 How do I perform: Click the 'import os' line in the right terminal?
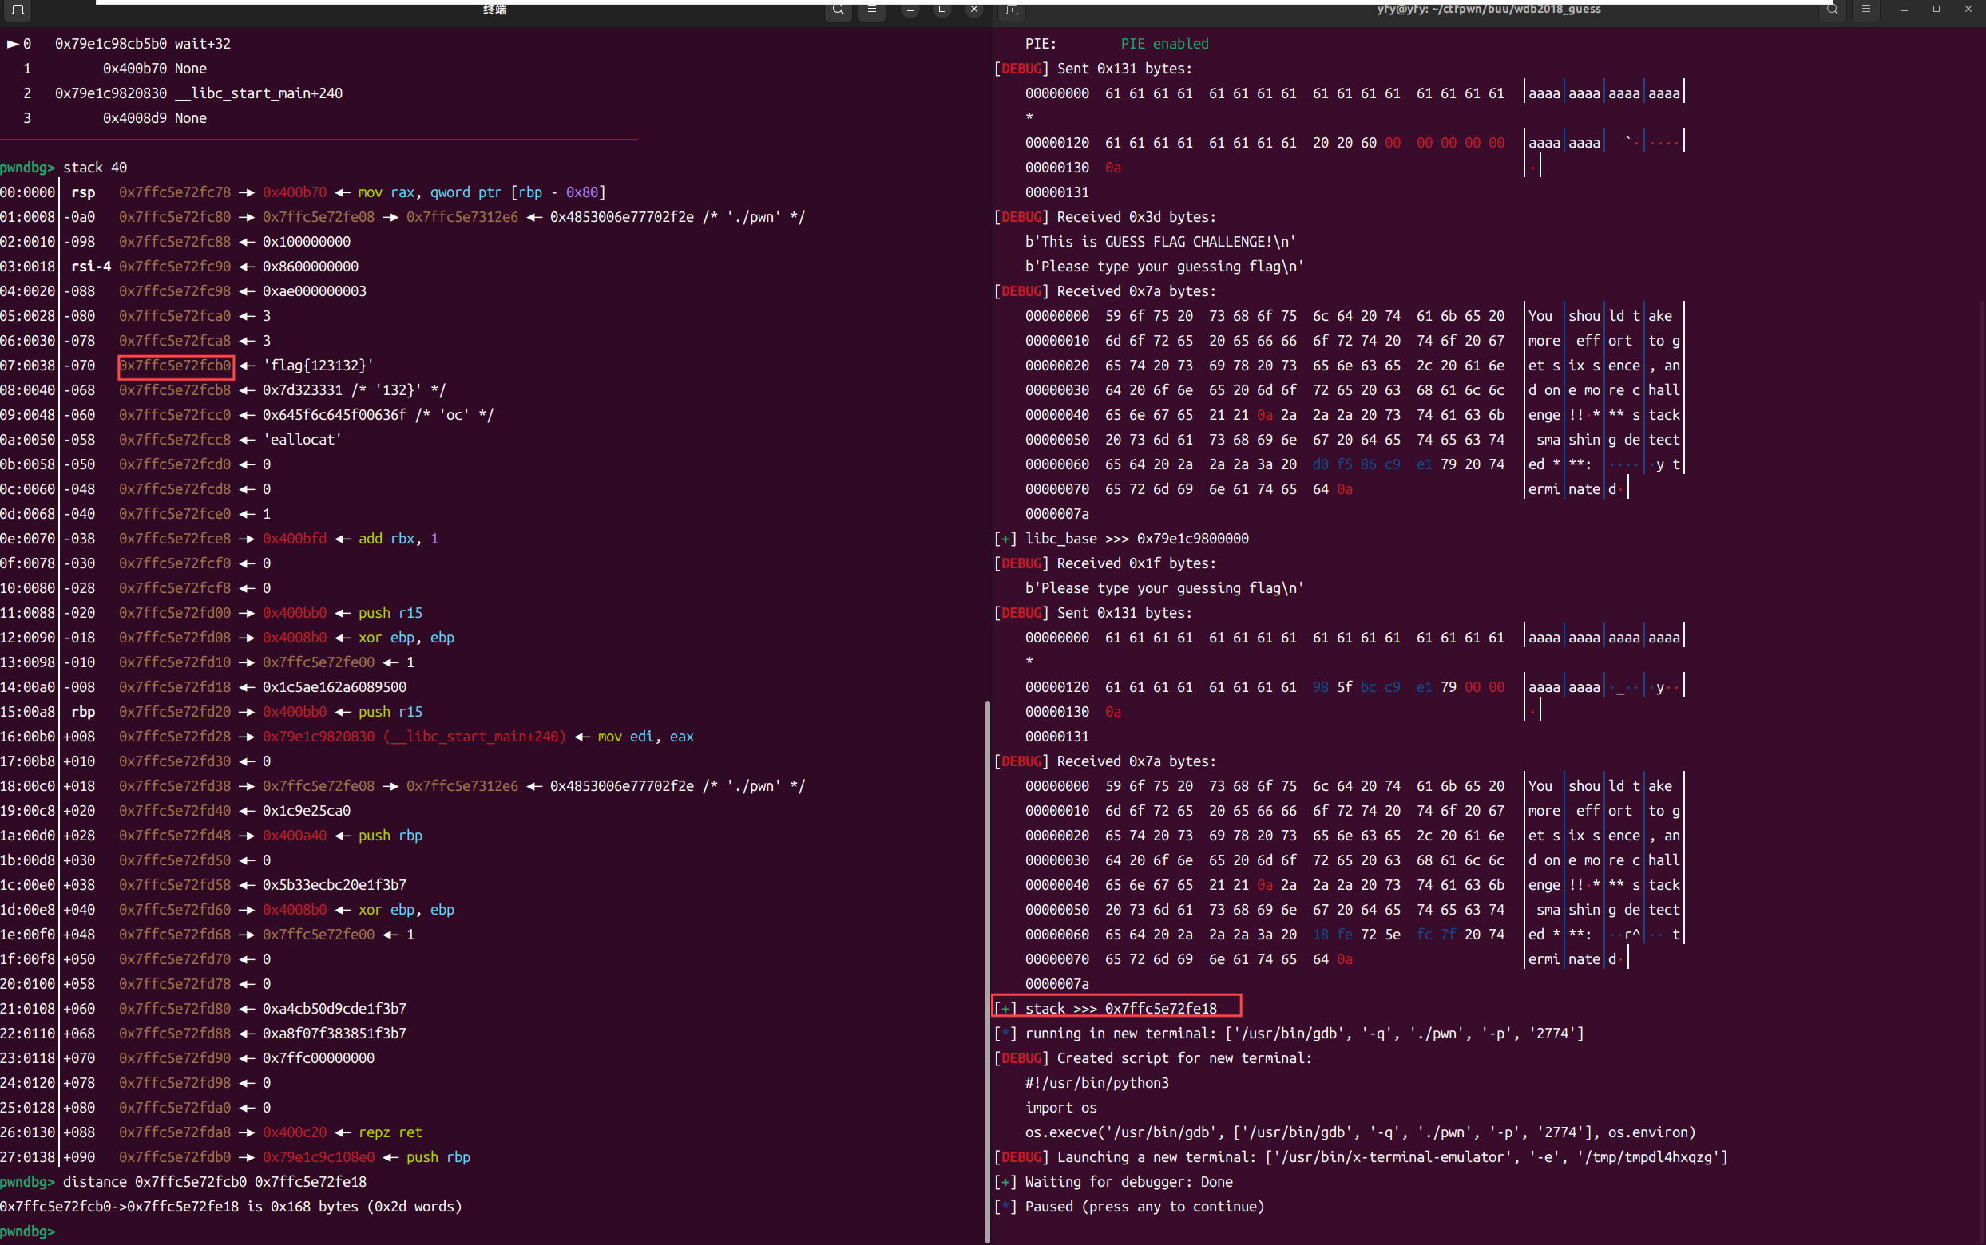point(1061,1108)
